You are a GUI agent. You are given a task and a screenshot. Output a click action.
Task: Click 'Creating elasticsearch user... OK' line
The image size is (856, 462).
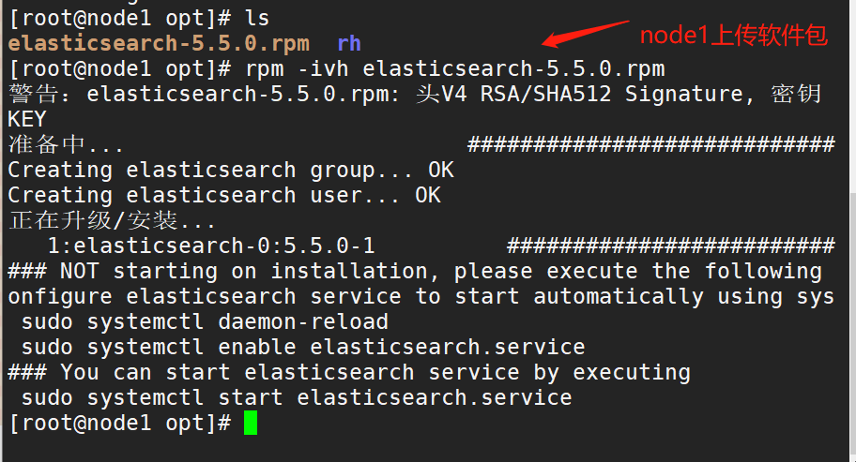(x=224, y=195)
